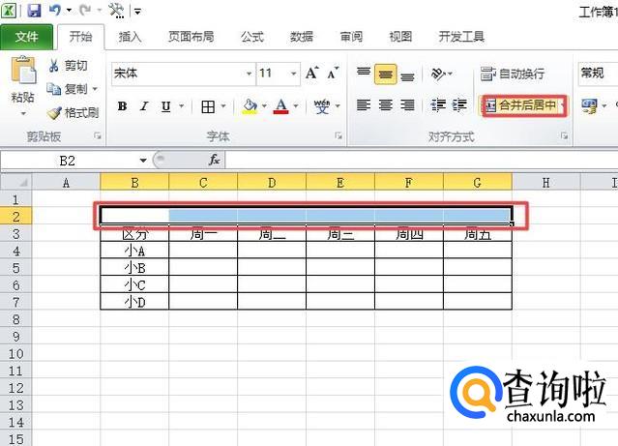Image resolution: width=618 pixels, height=446 pixels.
Task: Decrease font size with small A icon
Action: click(333, 73)
